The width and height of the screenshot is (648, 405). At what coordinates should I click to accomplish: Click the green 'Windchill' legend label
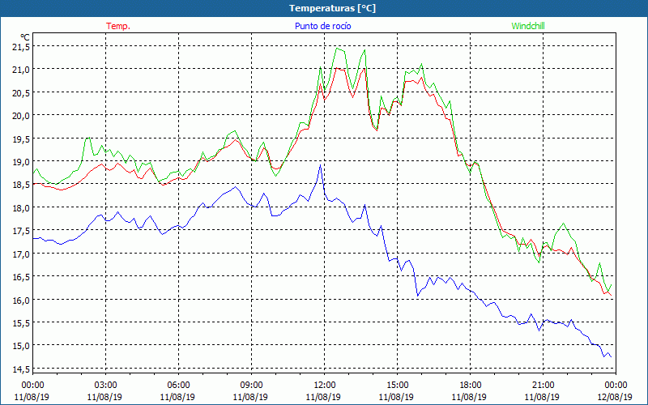(x=528, y=26)
